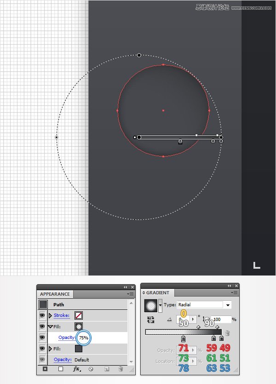The width and height of the screenshot is (276, 384).
Task: Toggle visibility of the Default Opacity row
Action: click(42, 360)
